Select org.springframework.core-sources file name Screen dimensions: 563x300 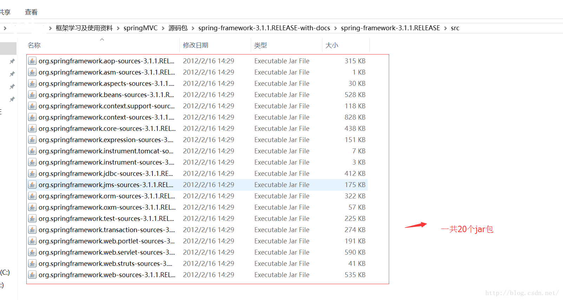coord(107,128)
